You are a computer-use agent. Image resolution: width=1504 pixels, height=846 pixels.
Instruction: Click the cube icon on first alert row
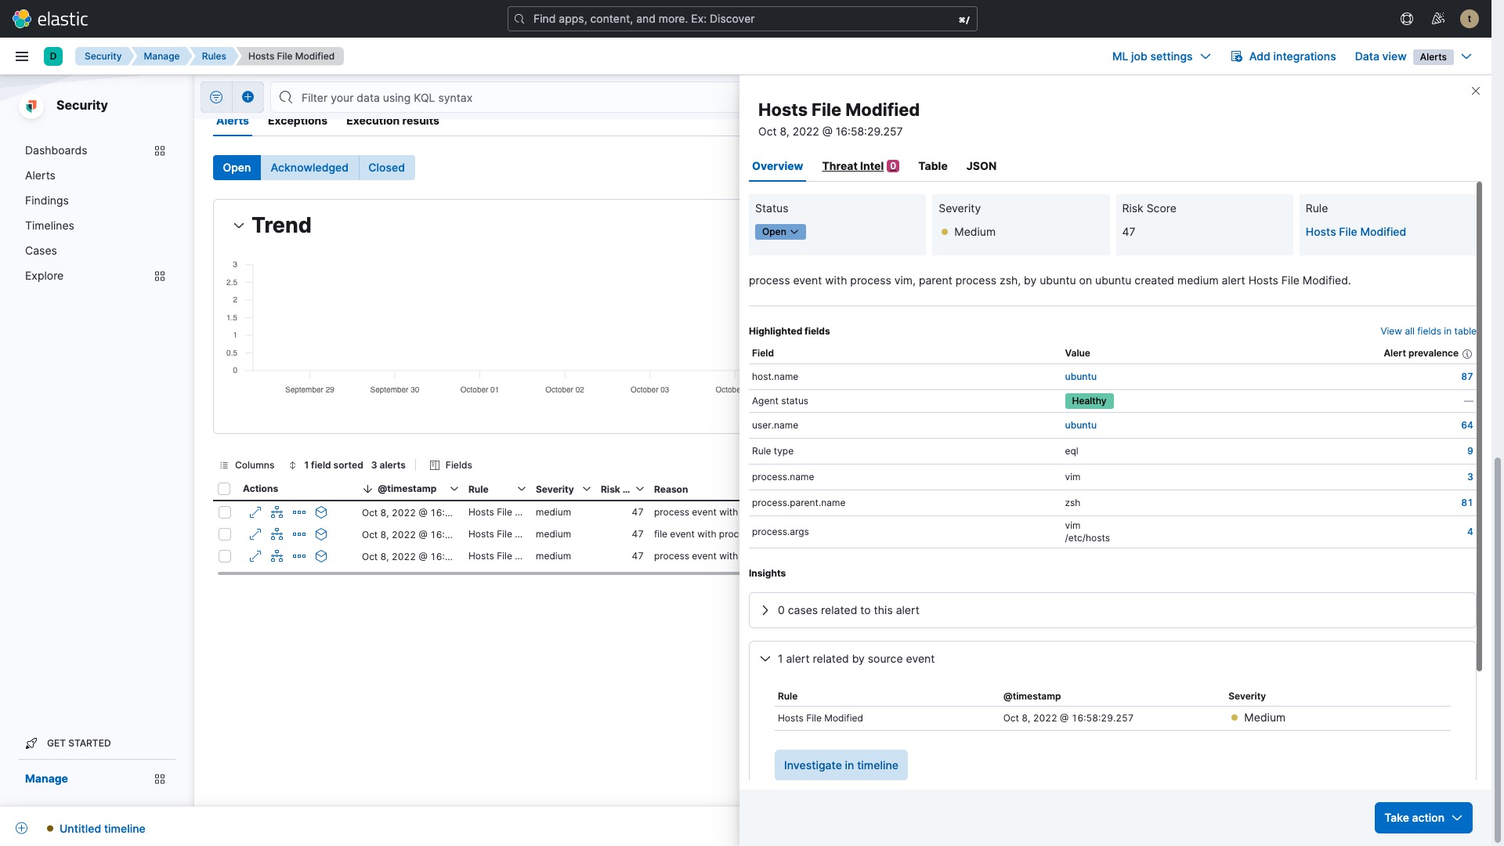(321, 512)
